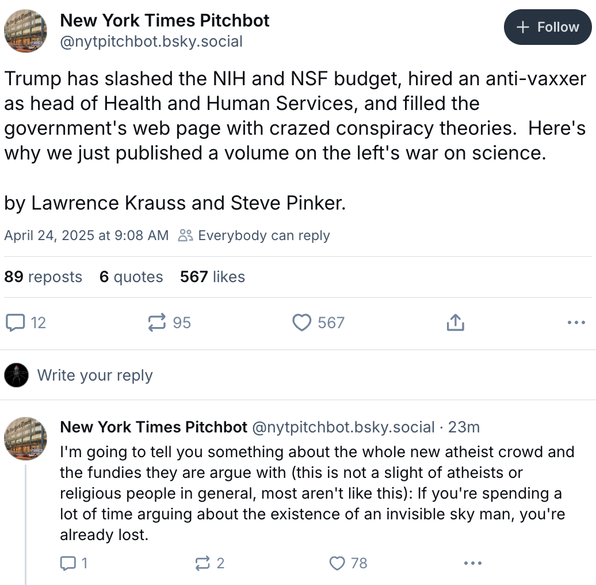596x585 pixels.
Task: Open the reply's three-dot options menu
Action: pos(472,563)
